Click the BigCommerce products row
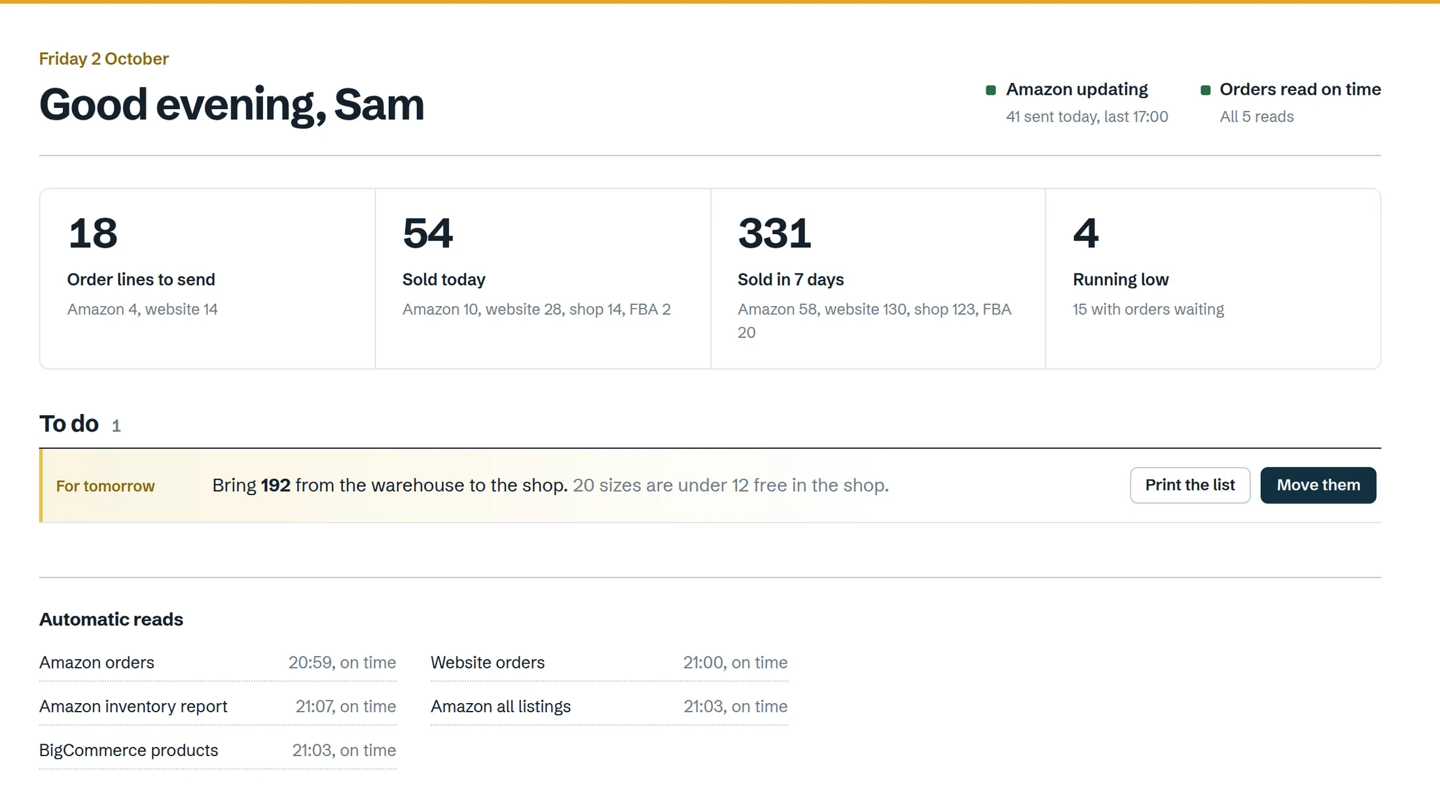 [217, 750]
